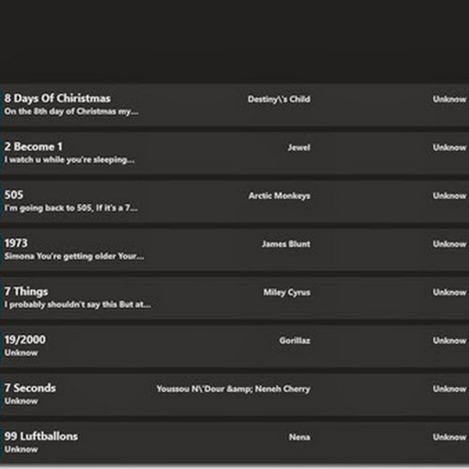Select artist 'Arctic Monkeys'
Viewport: 469px width, 469px height.
pos(280,196)
